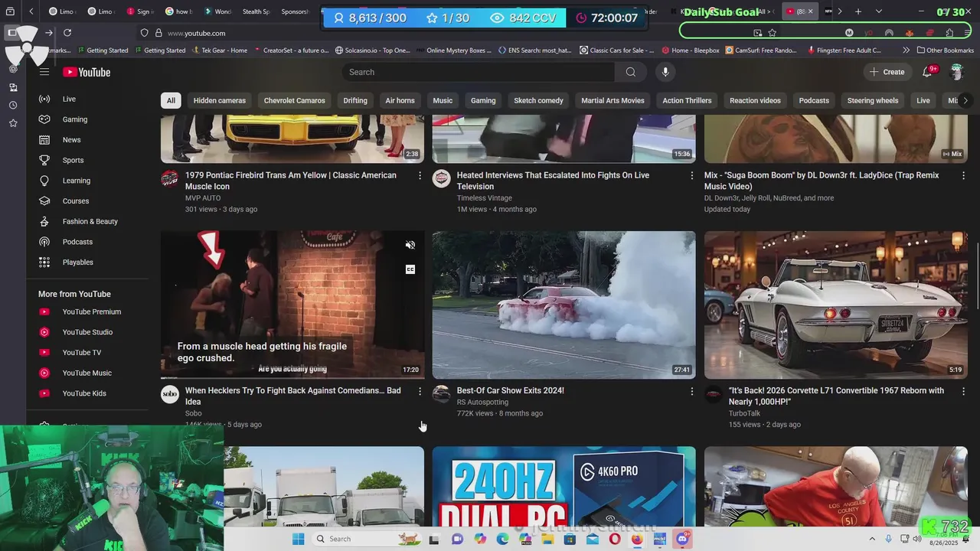
Task: Open the YouTube guide hamburger menu
Action: coord(44,72)
